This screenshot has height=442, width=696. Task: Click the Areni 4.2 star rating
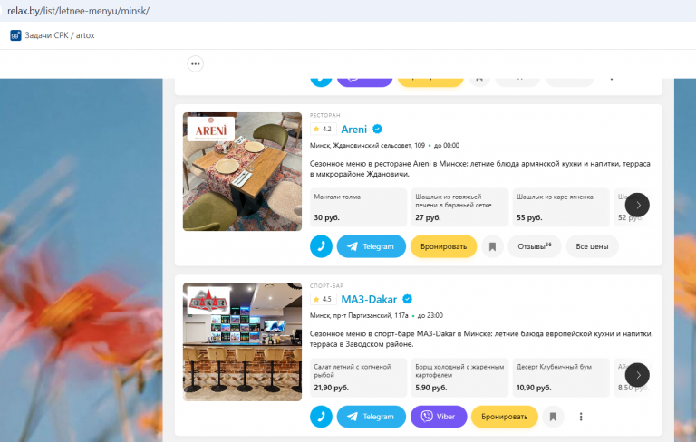(324, 129)
